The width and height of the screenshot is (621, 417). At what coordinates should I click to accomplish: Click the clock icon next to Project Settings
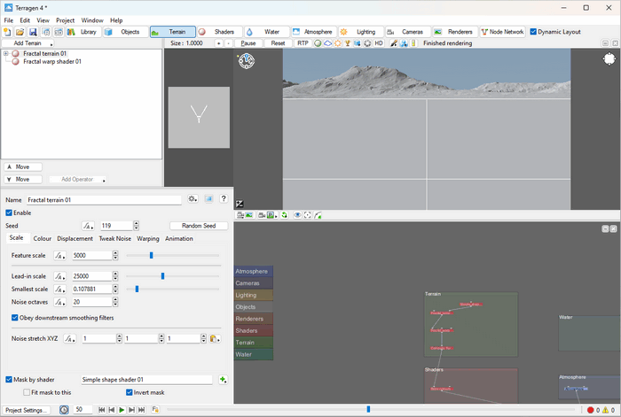(64, 410)
